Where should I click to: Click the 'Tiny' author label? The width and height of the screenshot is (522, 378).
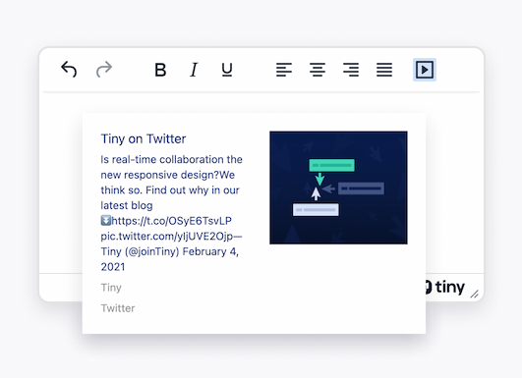tap(111, 288)
